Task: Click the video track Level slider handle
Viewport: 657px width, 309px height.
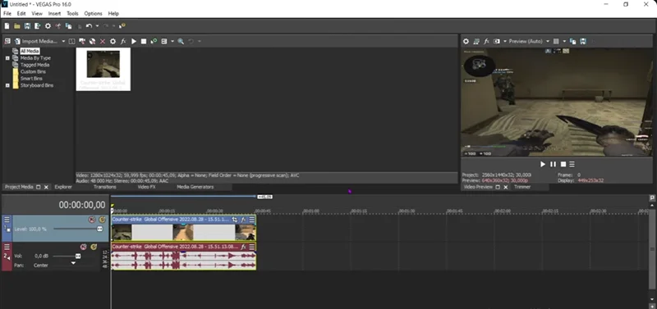Action: 99,229
